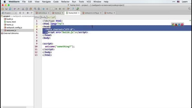Click the Undo toolbar arrow
This screenshot has width=192, height=108.
[x=15, y=9]
